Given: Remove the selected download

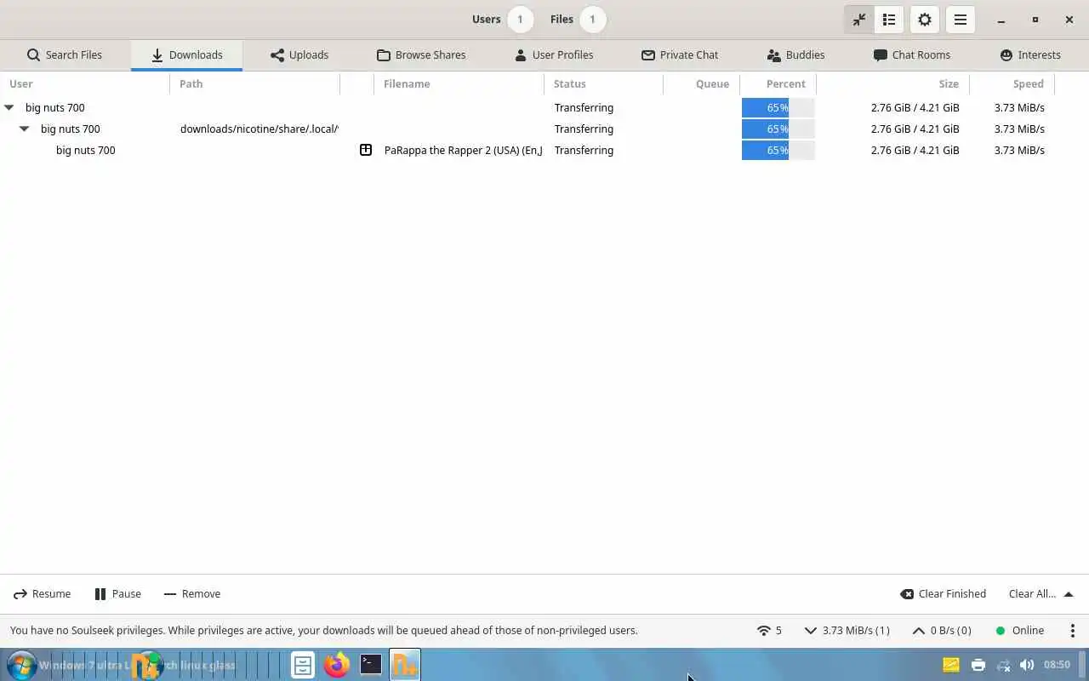Looking at the screenshot, I should tap(192, 594).
